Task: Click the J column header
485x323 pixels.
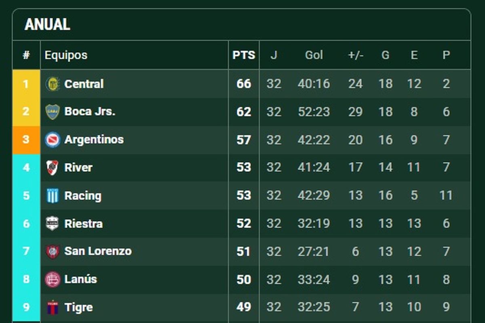Action: (274, 55)
